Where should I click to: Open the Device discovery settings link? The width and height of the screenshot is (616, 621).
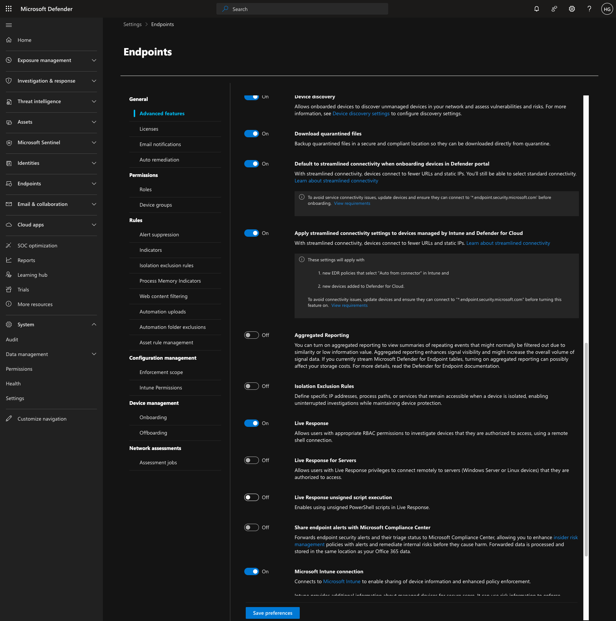361,114
